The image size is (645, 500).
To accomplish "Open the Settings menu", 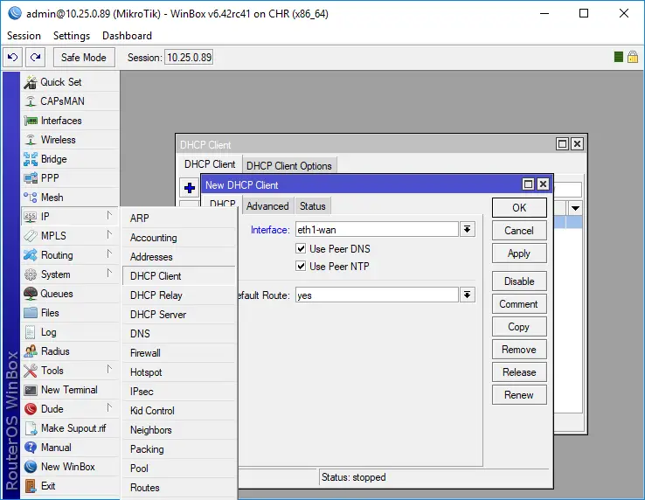I will pyautogui.click(x=72, y=36).
